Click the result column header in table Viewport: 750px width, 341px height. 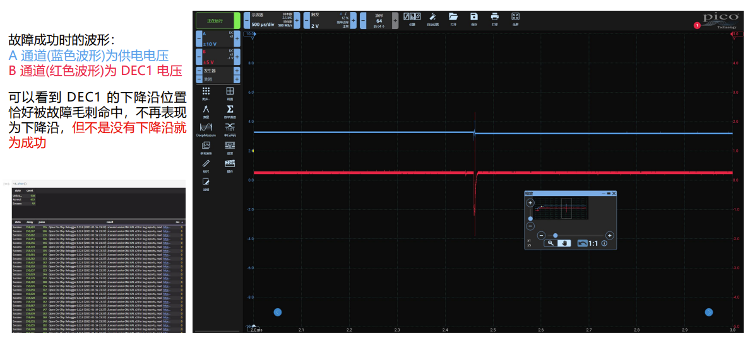click(x=110, y=222)
